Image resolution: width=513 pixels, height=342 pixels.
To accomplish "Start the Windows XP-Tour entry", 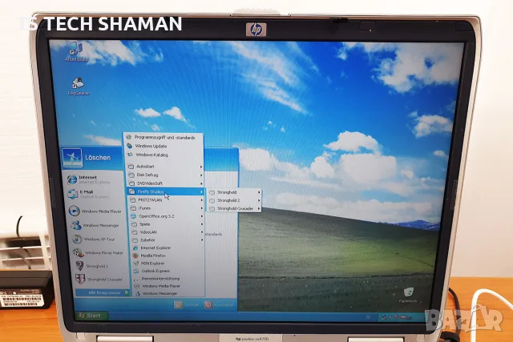I will pyautogui.click(x=95, y=239).
